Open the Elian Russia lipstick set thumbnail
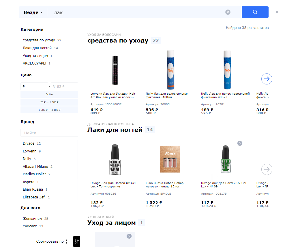The width and height of the screenshot is (285, 247). pos(170,159)
